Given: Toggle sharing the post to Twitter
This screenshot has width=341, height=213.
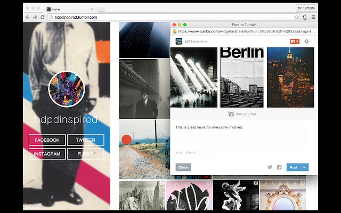Looking at the screenshot, I should [x=270, y=167].
